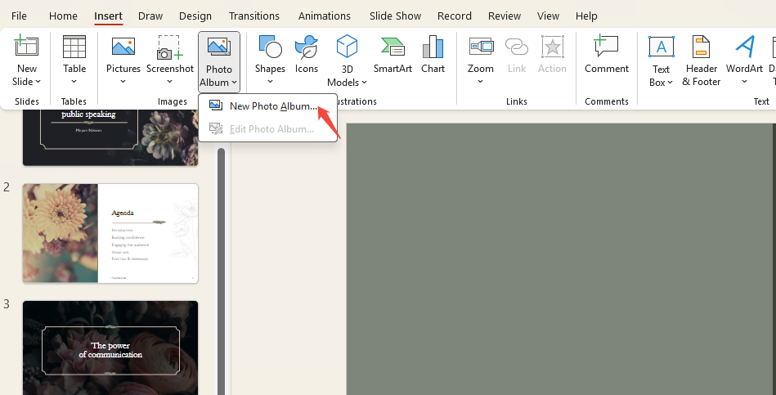Open the Icons gallery

click(307, 49)
